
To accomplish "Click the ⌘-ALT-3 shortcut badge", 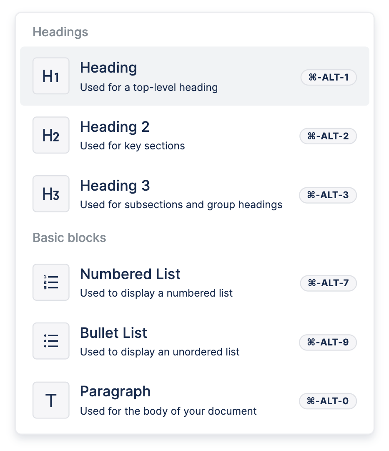I will click(328, 195).
